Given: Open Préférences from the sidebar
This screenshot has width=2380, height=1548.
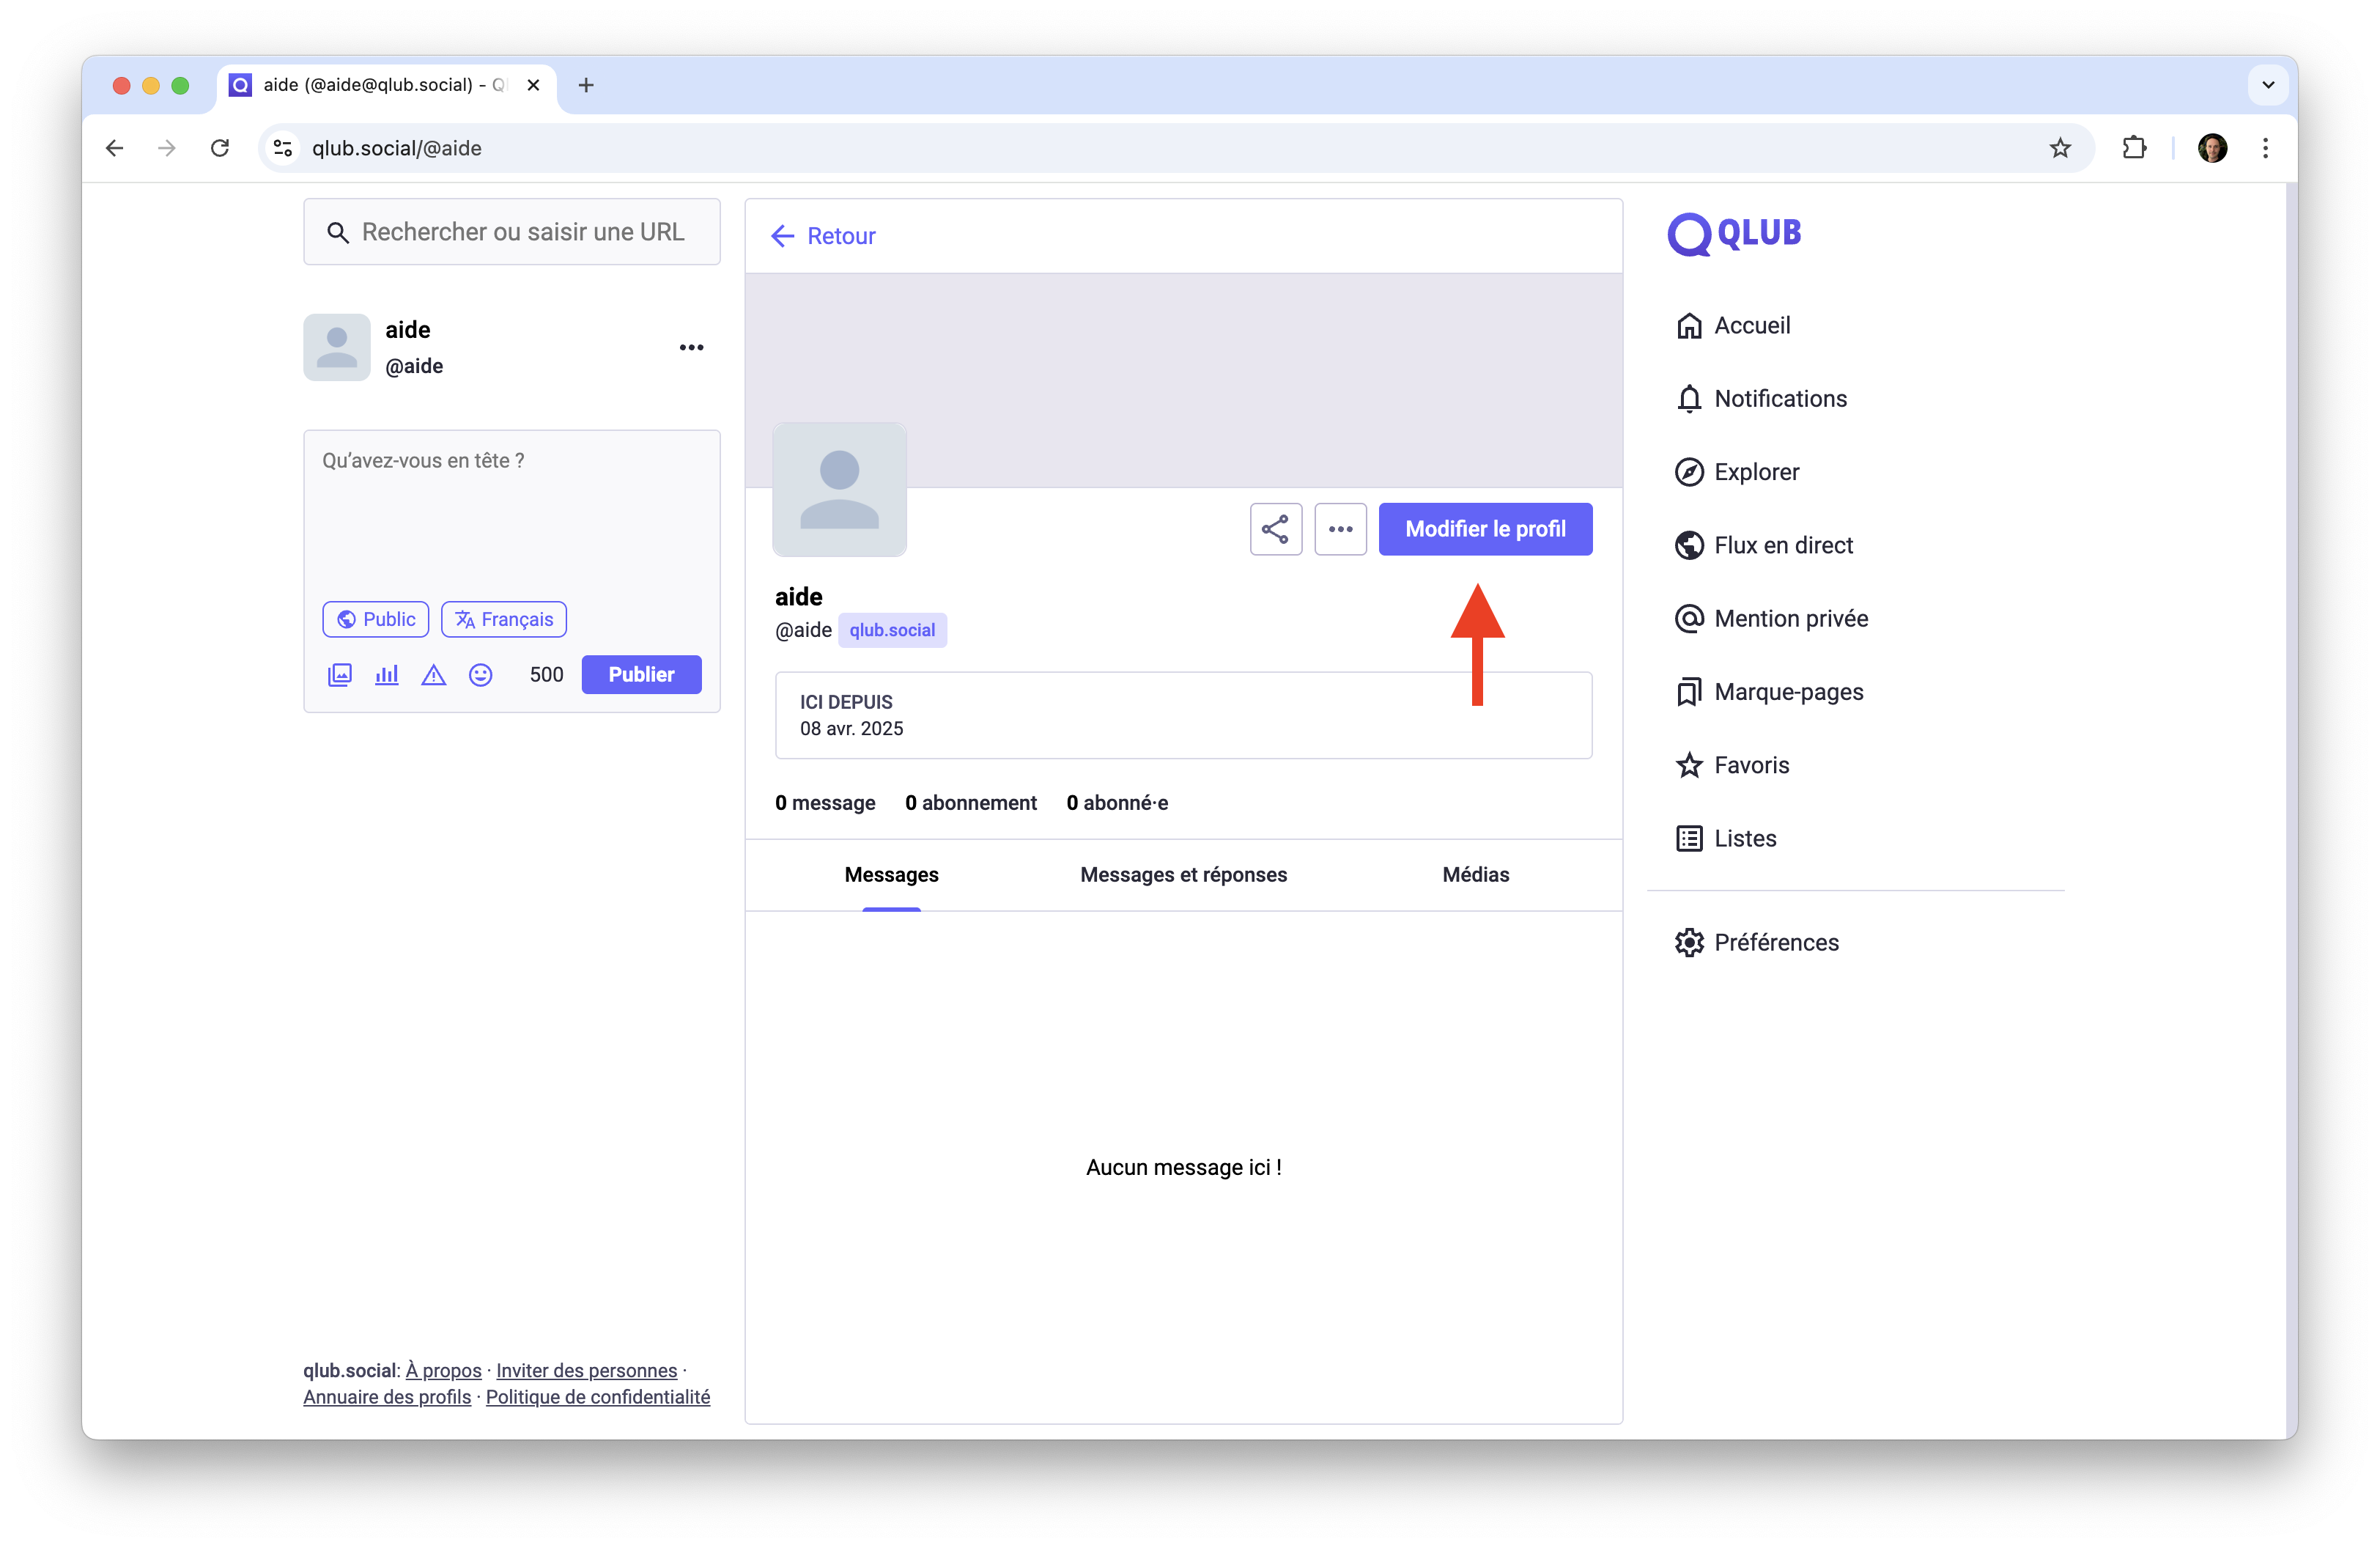Looking at the screenshot, I should click(x=1757, y=942).
